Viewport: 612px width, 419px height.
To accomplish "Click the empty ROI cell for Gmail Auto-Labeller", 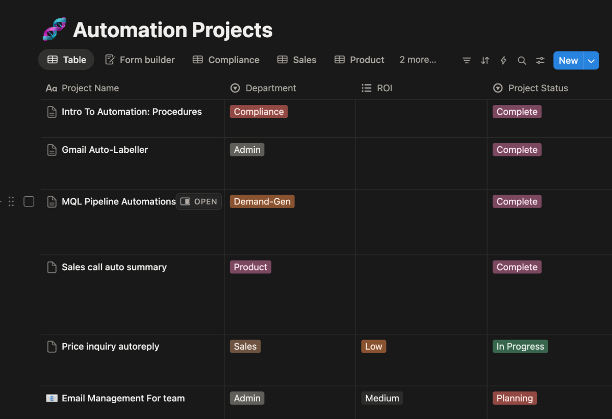I will coord(421,163).
